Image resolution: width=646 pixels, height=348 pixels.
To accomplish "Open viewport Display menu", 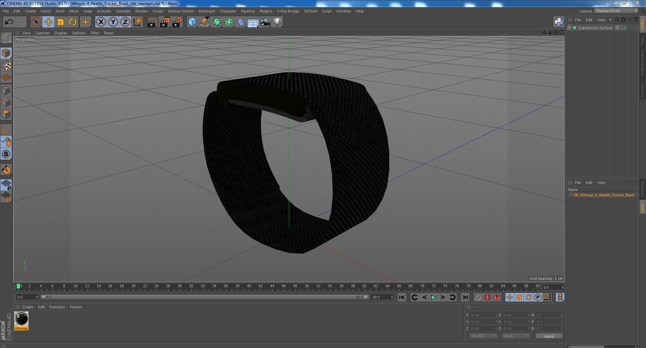I will [61, 33].
